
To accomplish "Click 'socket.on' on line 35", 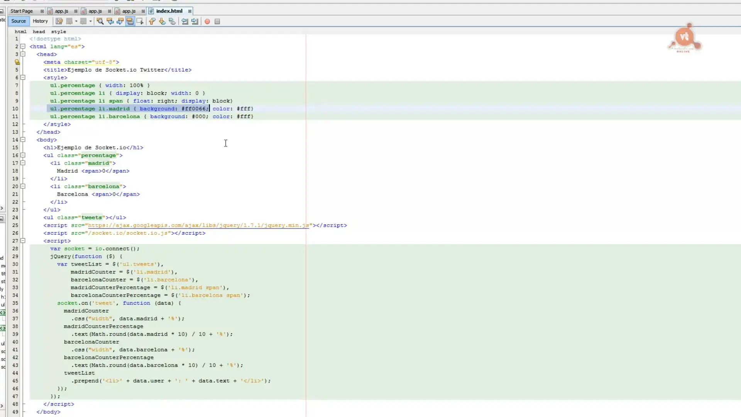I will [x=73, y=303].
